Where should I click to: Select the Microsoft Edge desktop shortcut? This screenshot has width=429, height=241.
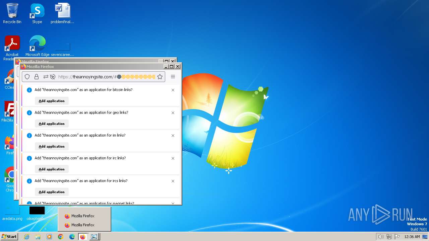pyautogui.click(x=37, y=46)
